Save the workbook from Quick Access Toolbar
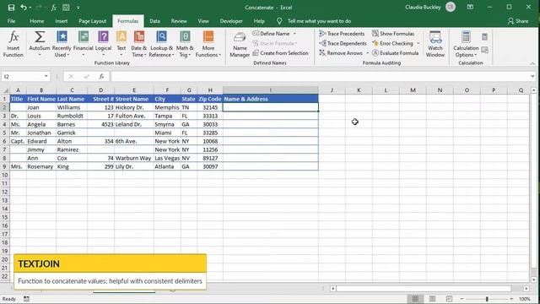Viewport: 540px width, 304px height. (x=11, y=8)
